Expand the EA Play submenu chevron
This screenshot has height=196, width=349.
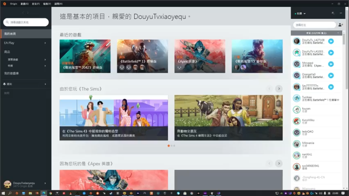pyautogui.click(x=45, y=43)
